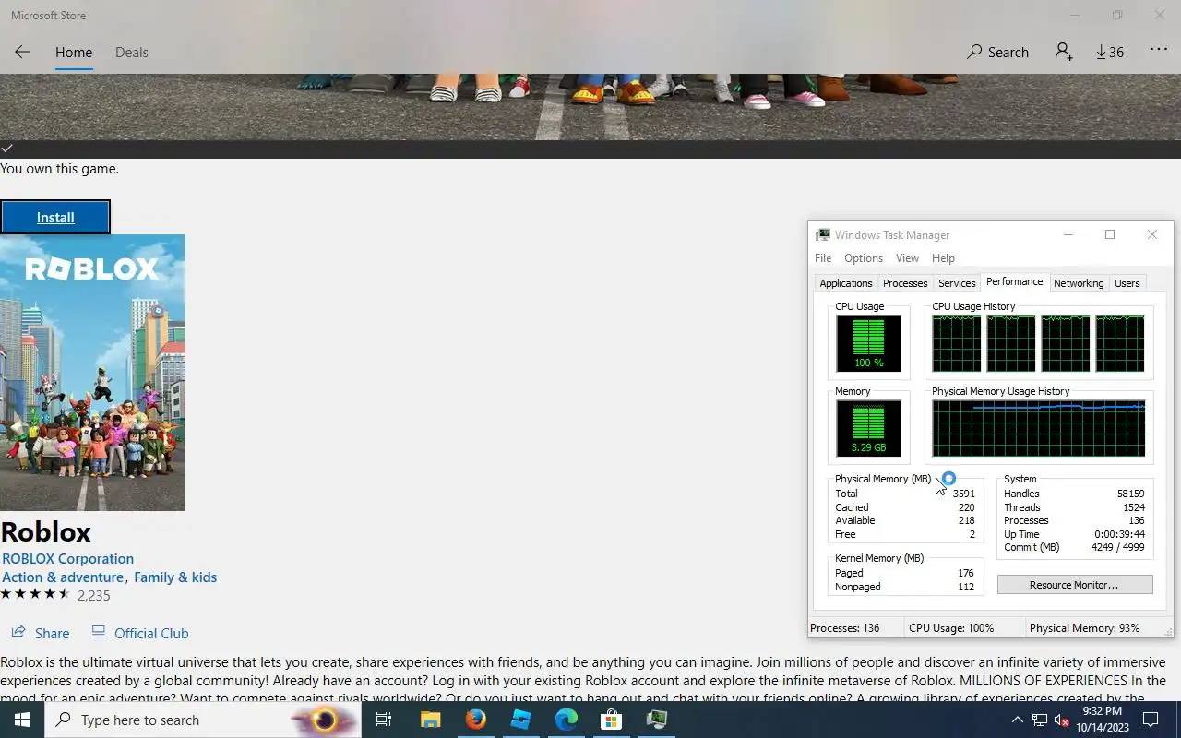The height and width of the screenshot is (738, 1181).
Task: Open File Explorer from the taskbar
Action: [x=430, y=720]
